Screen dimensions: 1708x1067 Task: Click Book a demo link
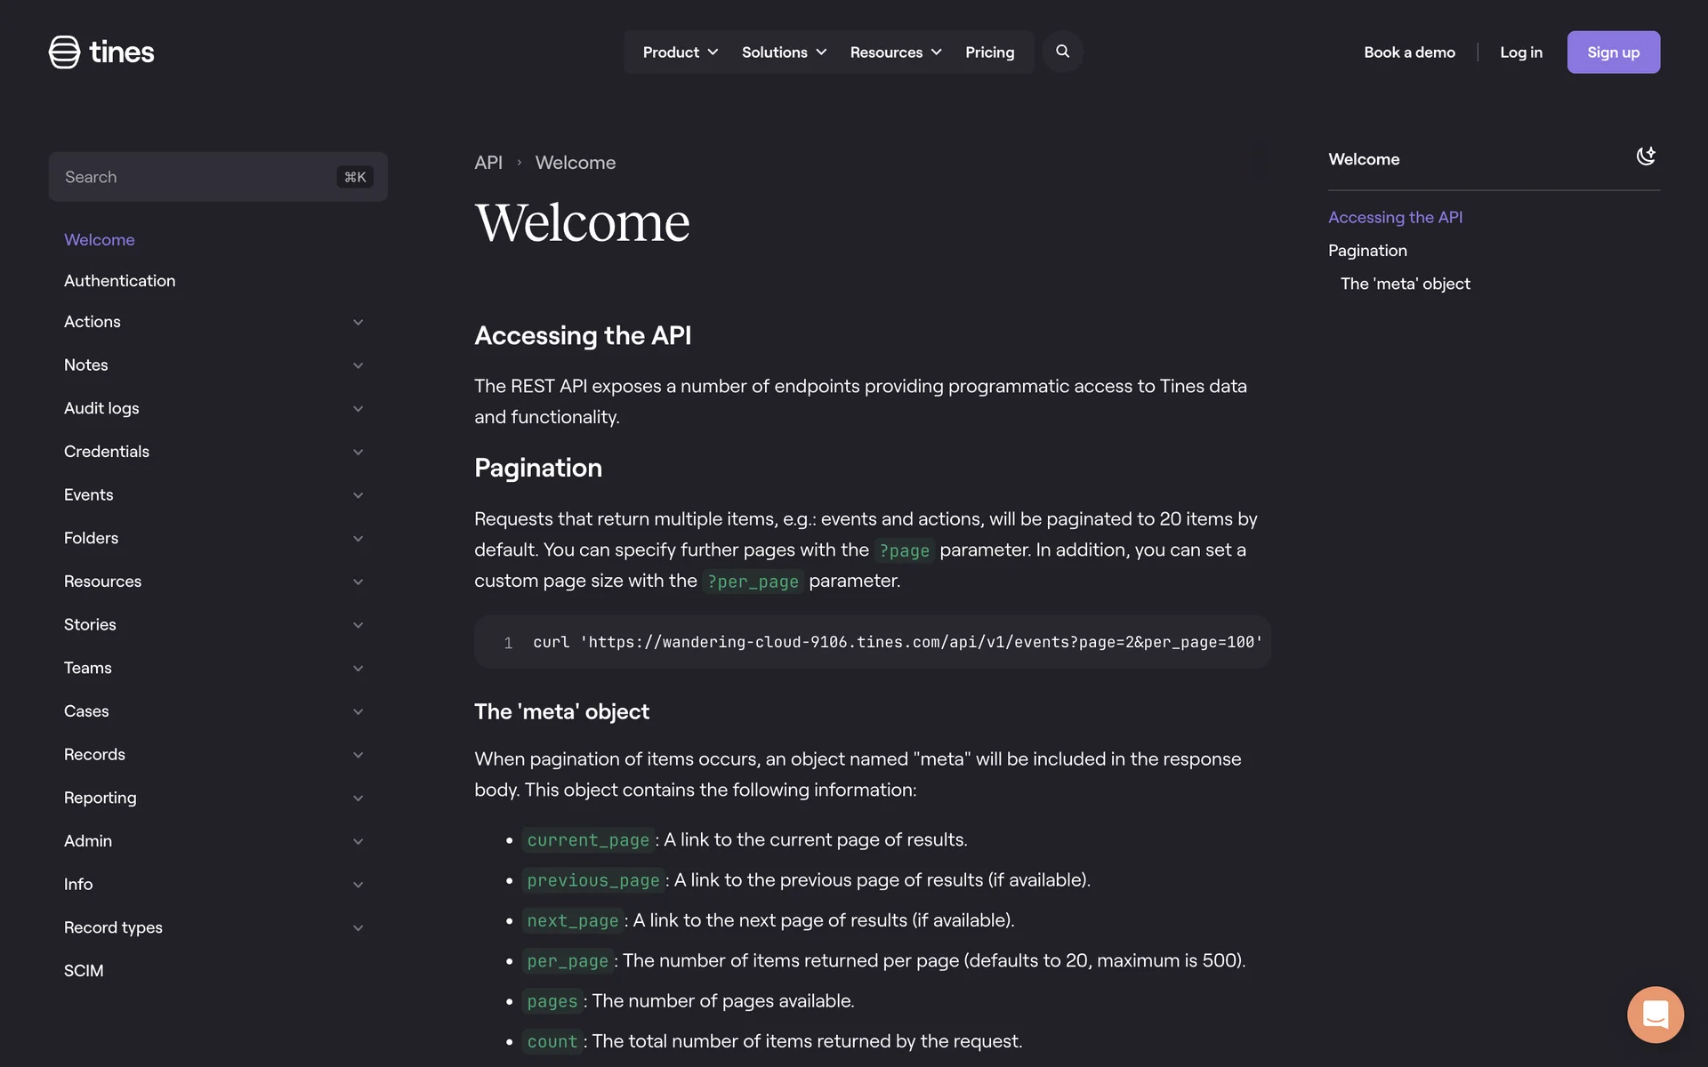pos(1409,52)
